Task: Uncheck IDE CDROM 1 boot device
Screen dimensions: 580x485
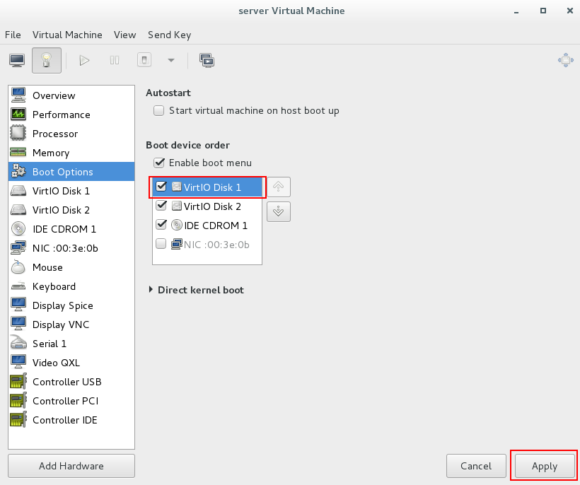Action: [x=161, y=224]
